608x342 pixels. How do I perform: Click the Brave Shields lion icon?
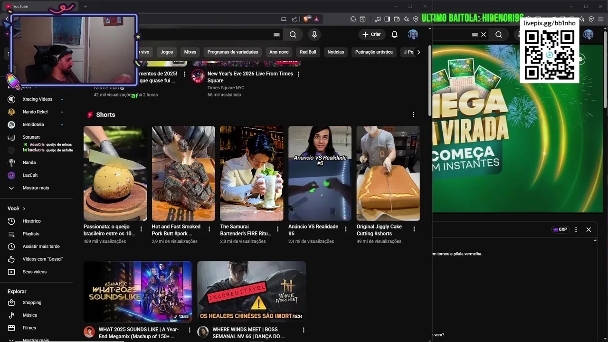[306, 19]
